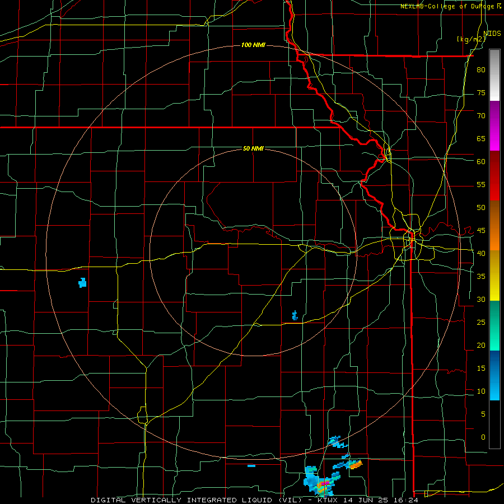The width and height of the screenshot is (504, 504).
Task: Click the 65 value on the VIL scale
Action: pyautogui.click(x=481, y=138)
